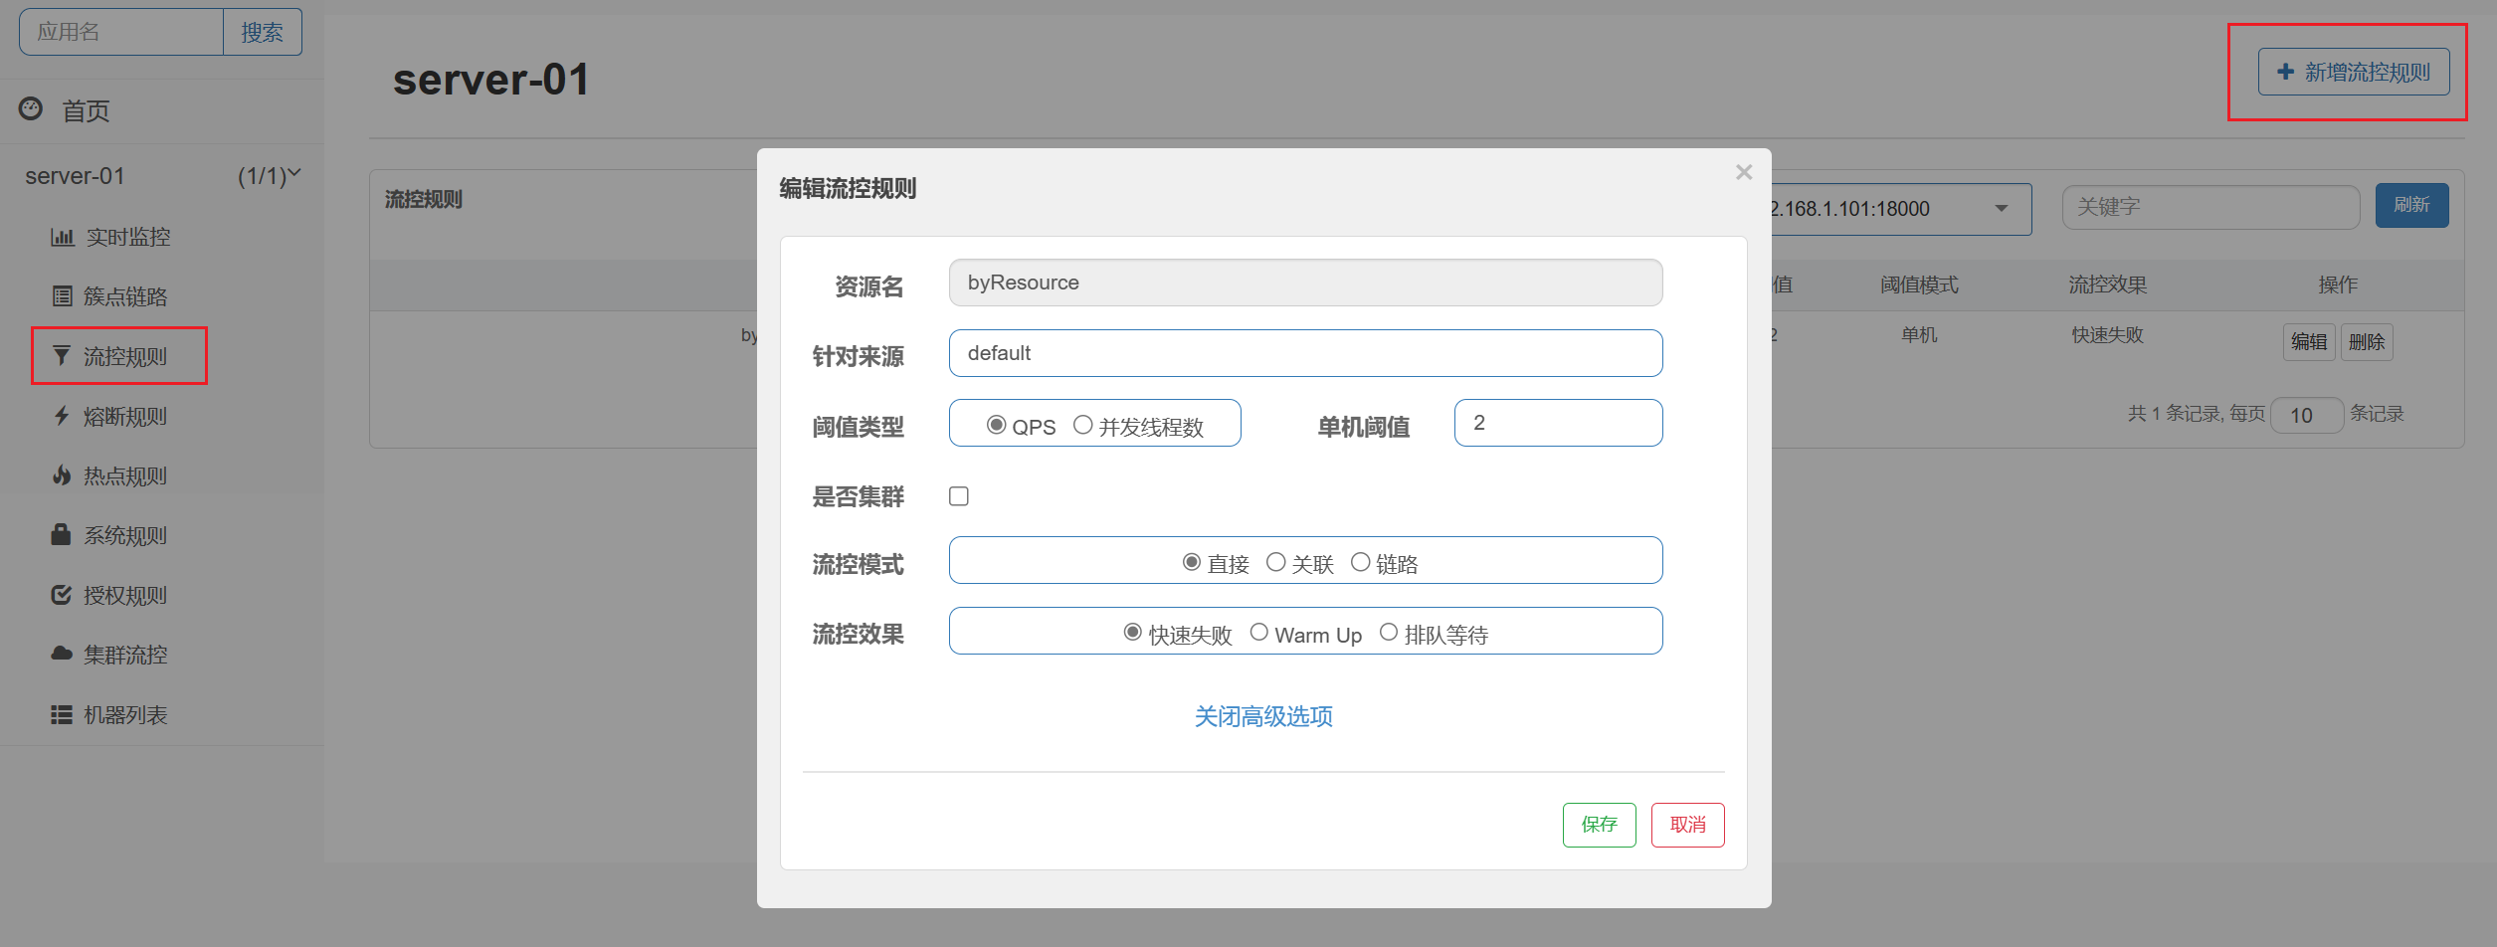Collapse the server-01 app menu chevron

[294, 173]
